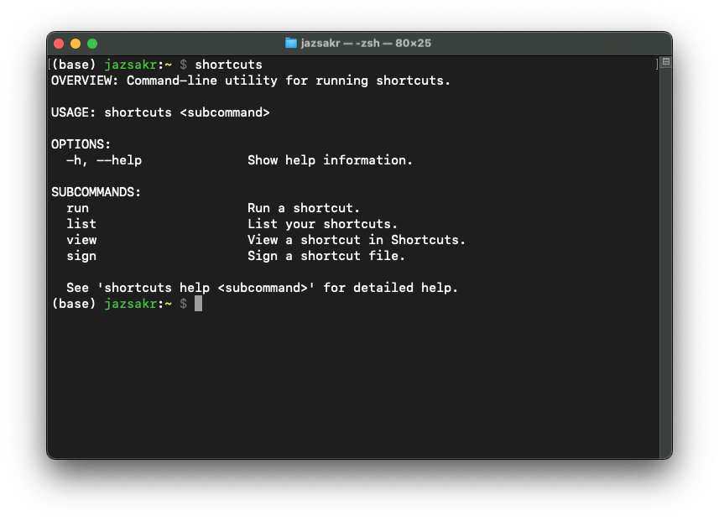Click the green full-screen traffic light
719x521 pixels.
pos(92,43)
